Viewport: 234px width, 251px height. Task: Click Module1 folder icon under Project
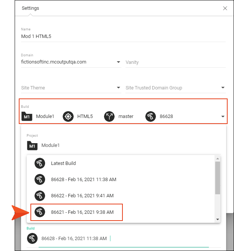point(32,145)
